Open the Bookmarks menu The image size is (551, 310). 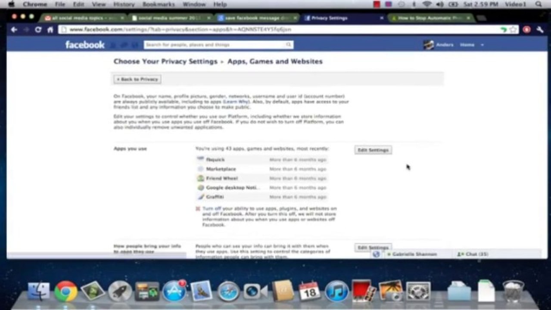(159, 4)
